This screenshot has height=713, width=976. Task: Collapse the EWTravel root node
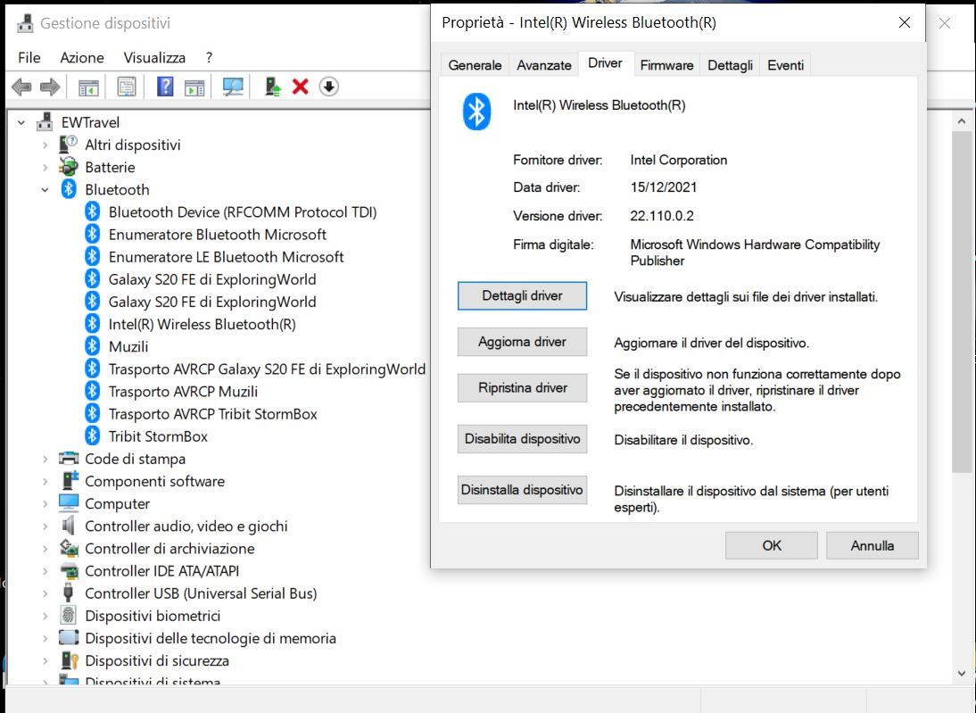(21, 122)
